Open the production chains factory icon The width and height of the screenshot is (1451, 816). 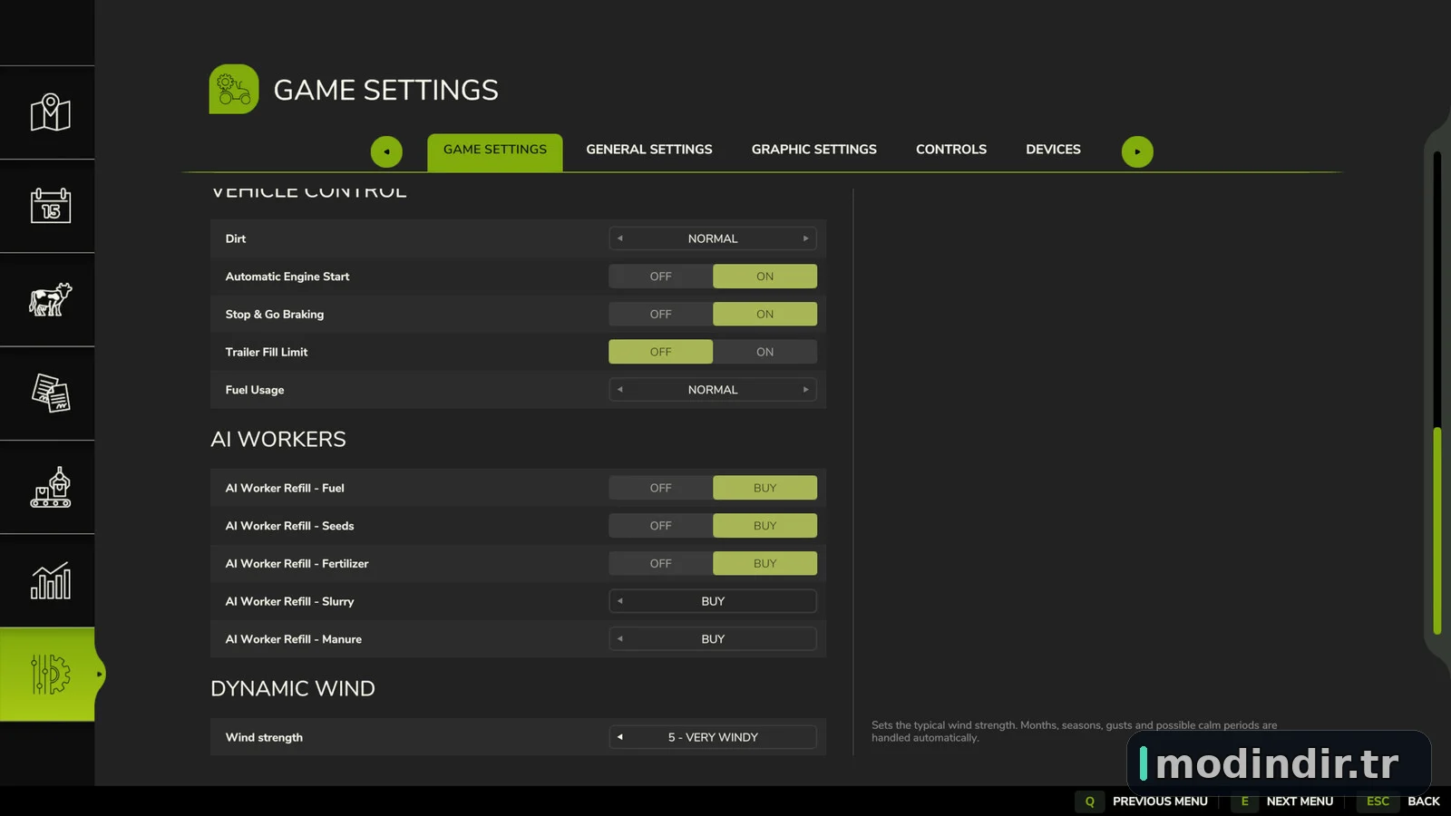[x=50, y=487]
